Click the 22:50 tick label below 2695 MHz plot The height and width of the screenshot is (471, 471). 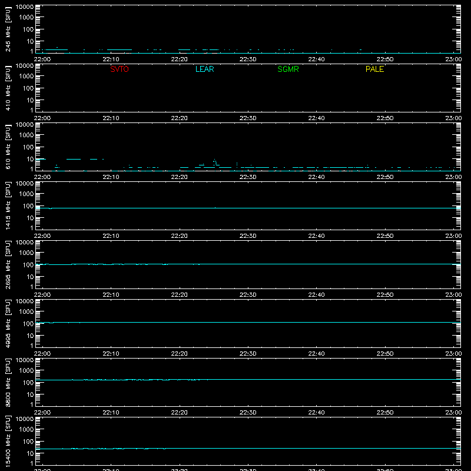[385, 295]
